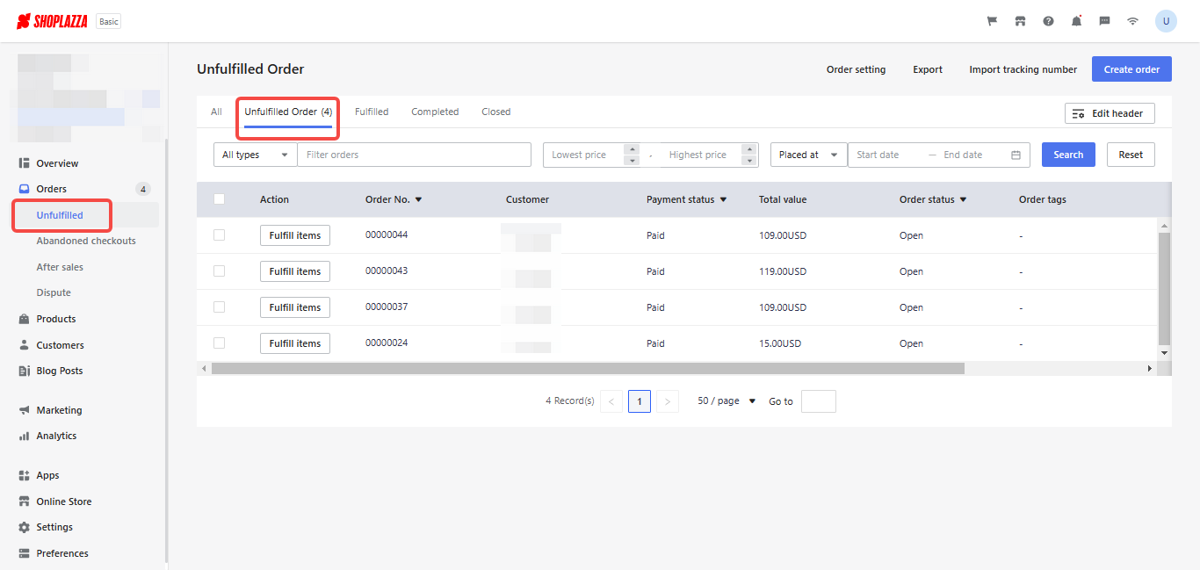Click the Settings gear icon
The image size is (1200, 570).
pyautogui.click(x=25, y=527)
